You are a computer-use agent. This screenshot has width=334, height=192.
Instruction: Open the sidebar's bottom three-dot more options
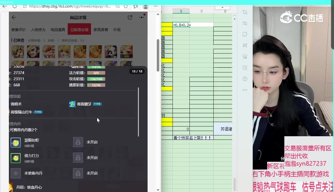click(x=245, y=90)
